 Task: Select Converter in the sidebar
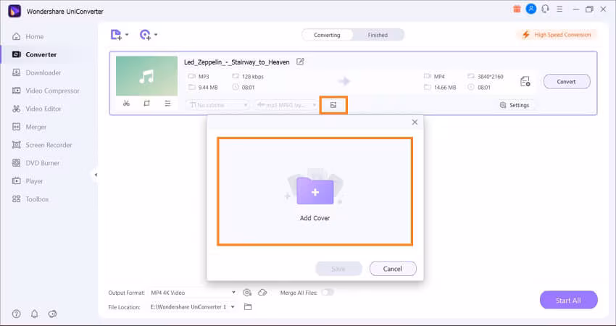(x=34, y=54)
